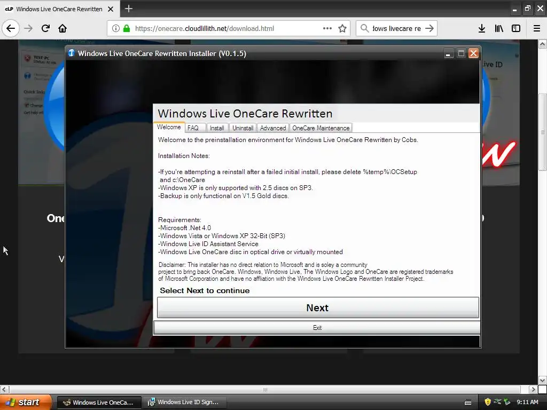The width and height of the screenshot is (547, 410).
Task: Click the taskbar clock showing 9:11 AM
Action: (x=527, y=402)
